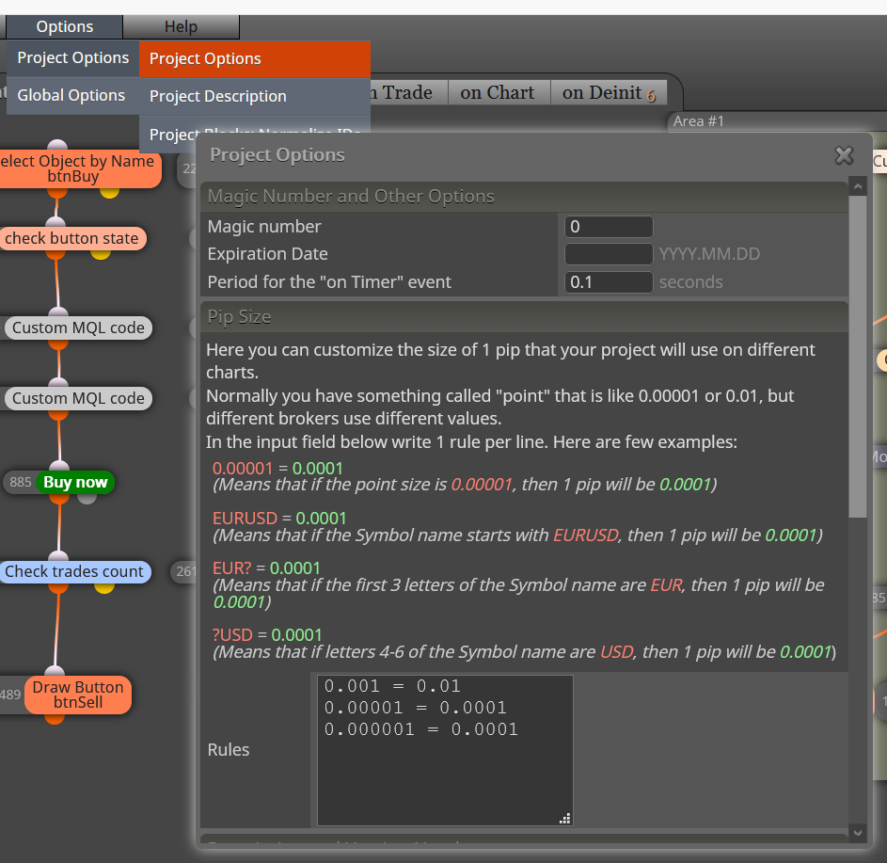The height and width of the screenshot is (863, 887).
Task: Click the Rules textarea resize handle
Action: click(x=565, y=818)
